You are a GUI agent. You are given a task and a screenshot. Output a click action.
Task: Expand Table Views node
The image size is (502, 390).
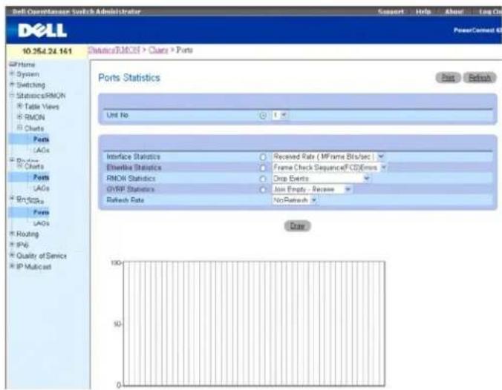[x=20, y=106]
